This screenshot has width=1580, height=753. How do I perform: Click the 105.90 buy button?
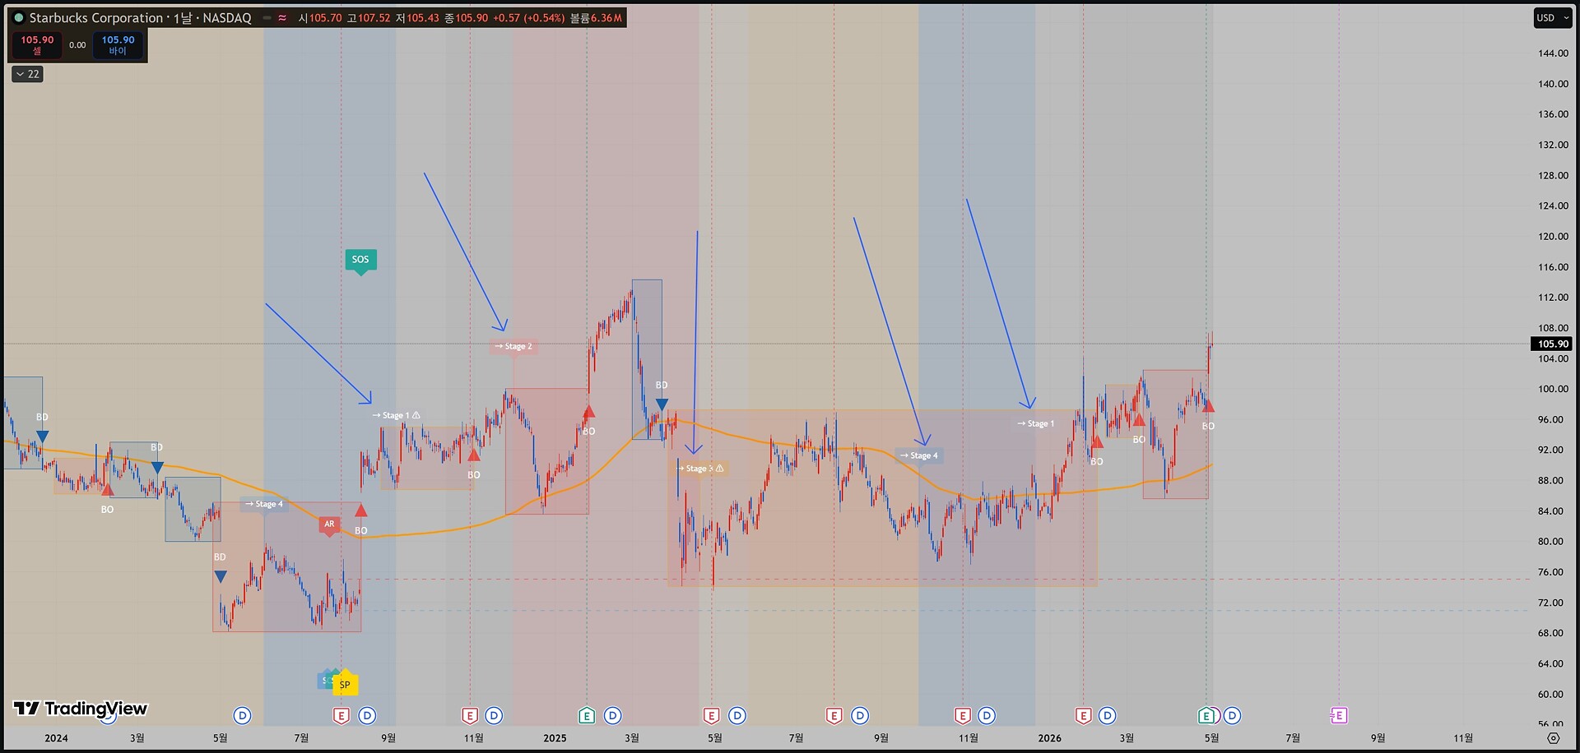(x=118, y=44)
